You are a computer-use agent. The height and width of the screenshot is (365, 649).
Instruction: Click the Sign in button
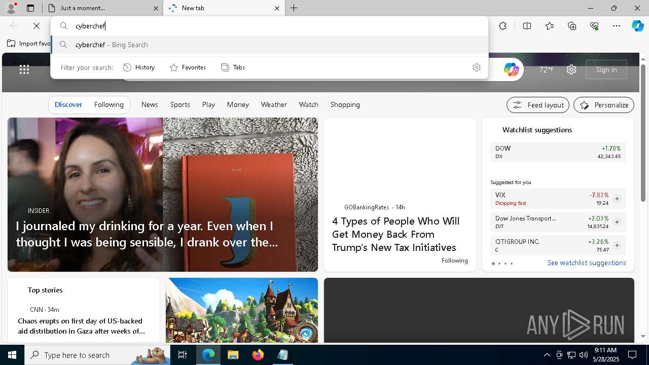pos(606,69)
